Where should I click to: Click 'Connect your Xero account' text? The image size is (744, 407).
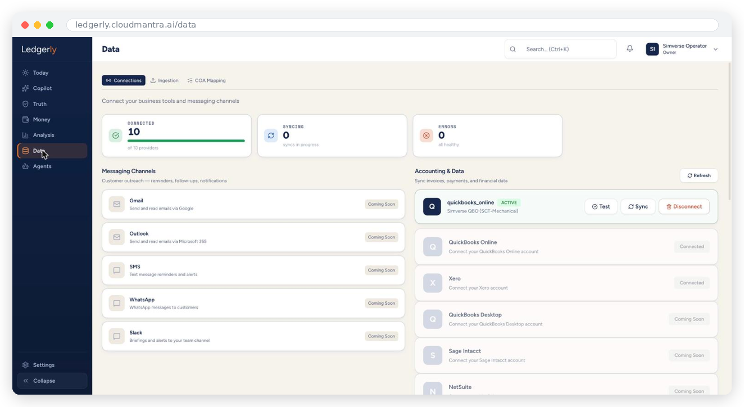click(478, 288)
